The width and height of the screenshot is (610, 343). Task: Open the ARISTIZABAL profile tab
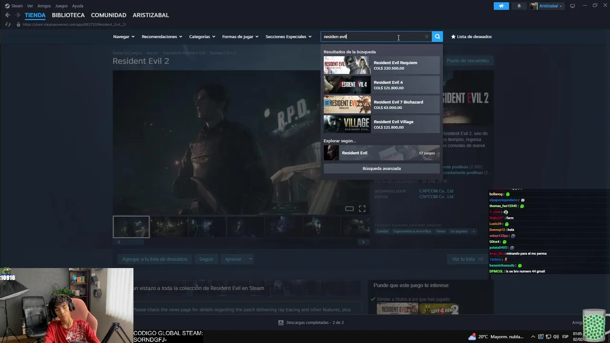pos(151,15)
